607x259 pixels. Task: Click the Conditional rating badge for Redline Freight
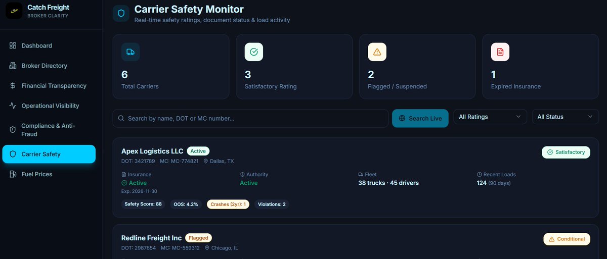[x=567, y=239]
